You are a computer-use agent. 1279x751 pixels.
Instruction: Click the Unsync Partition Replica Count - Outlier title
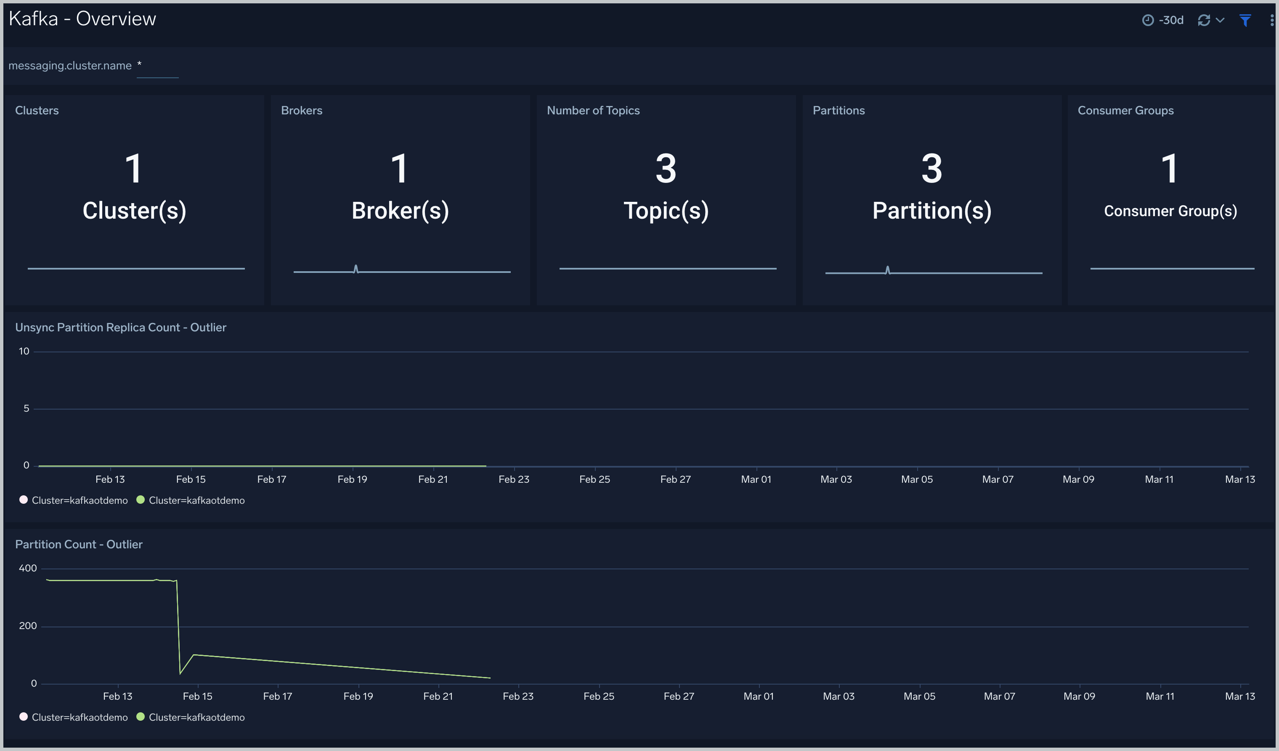tap(121, 328)
